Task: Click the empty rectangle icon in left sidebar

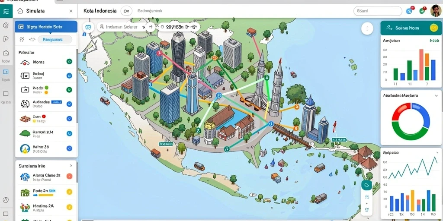Action: pyautogui.click(x=6, y=94)
